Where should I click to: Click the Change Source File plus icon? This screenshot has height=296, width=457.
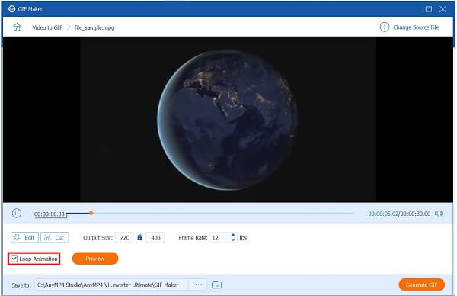[x=385, y=27]
